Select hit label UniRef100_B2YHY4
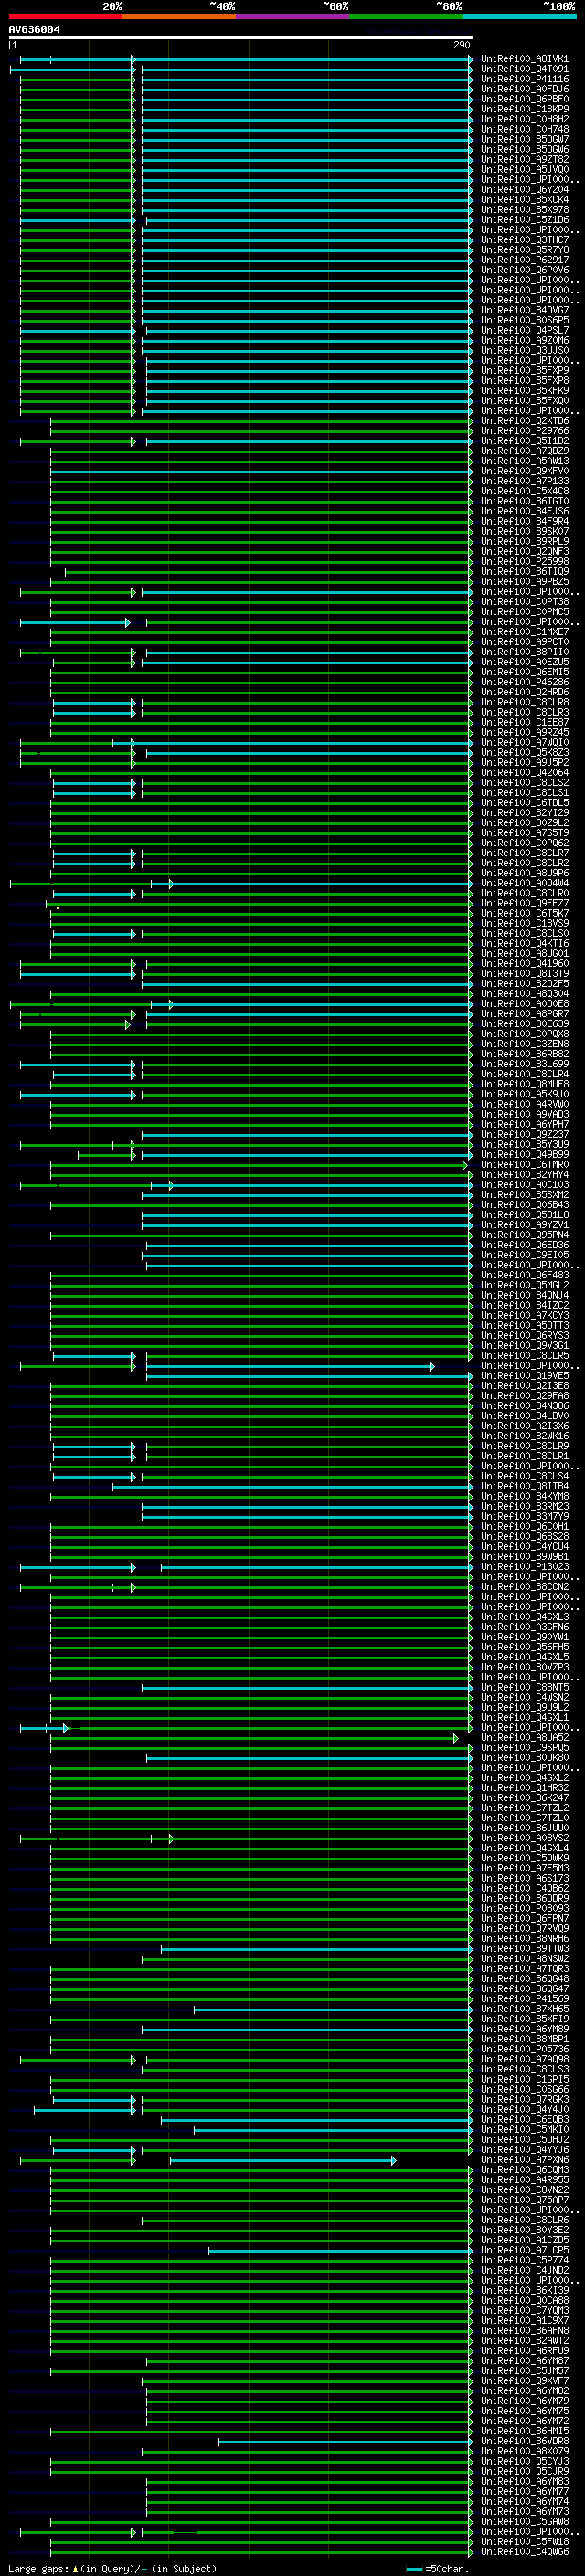This screenshot has width=585, height=2576. tap(525, 1176)
